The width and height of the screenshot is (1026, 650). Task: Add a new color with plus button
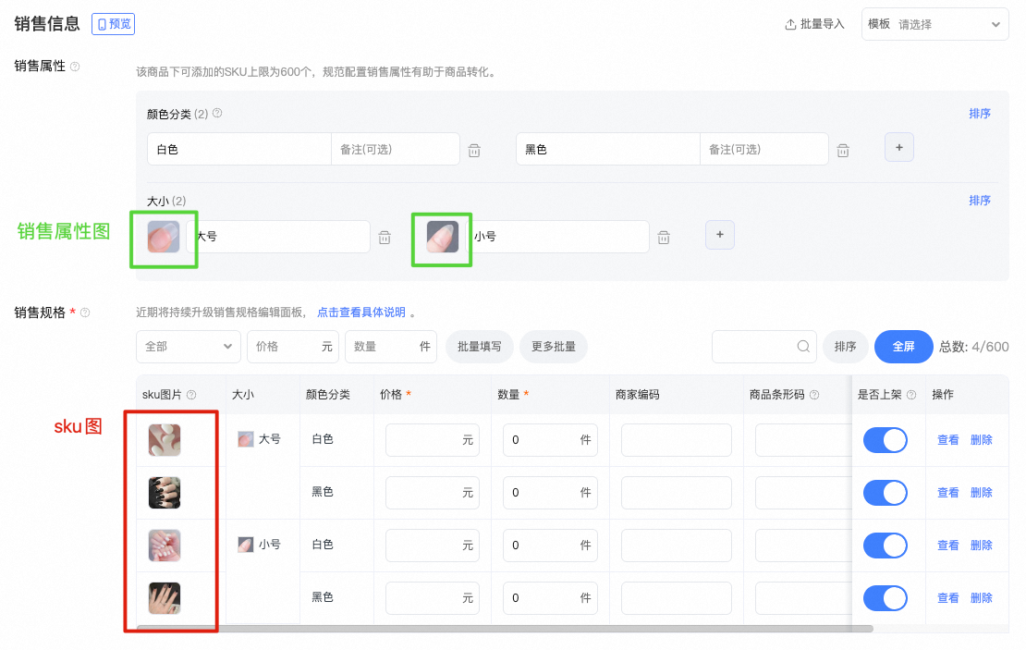point(899,147)
